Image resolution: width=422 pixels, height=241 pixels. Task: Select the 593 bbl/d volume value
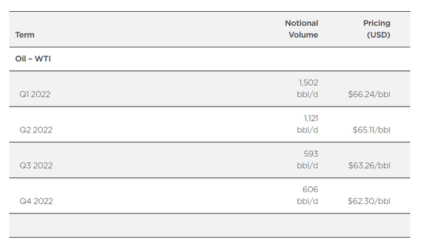[x=307, y=159]
